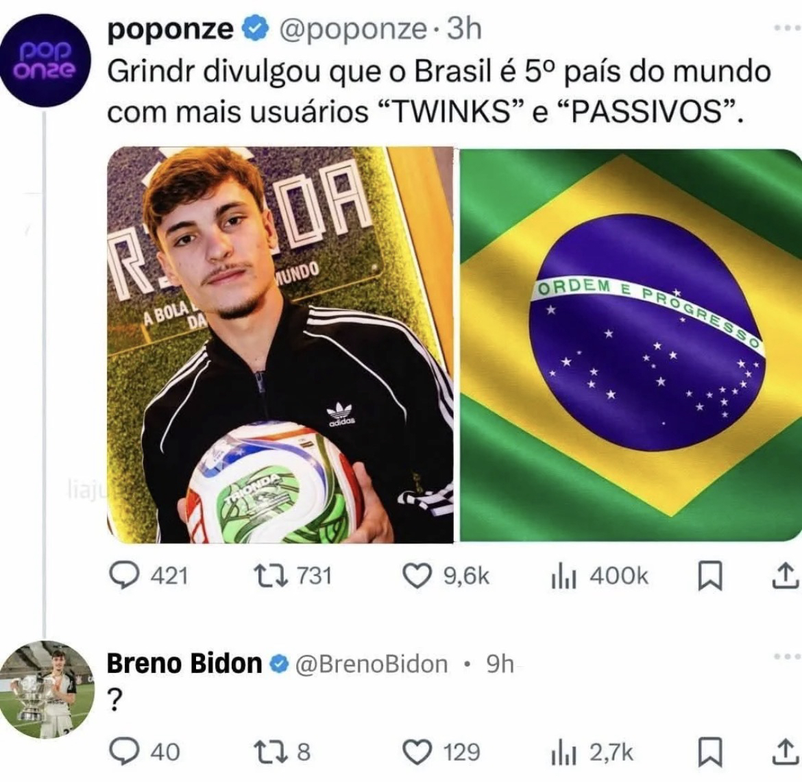This screenshot has height=782, width=802.
Task: Click the @BrenoBidon handle link
Action: pyautogui.click(x=371, y=663)
